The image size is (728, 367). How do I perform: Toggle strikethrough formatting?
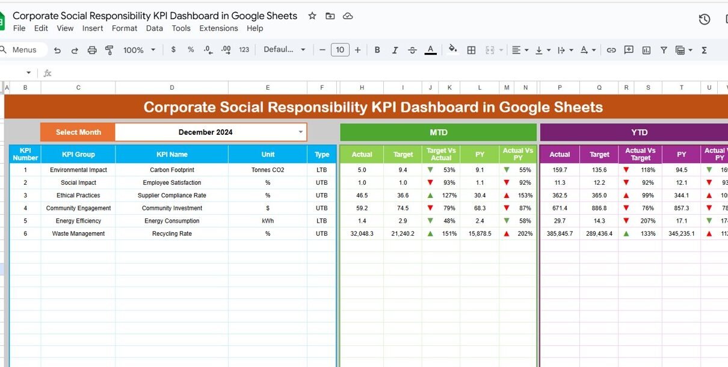coord(412,50)
